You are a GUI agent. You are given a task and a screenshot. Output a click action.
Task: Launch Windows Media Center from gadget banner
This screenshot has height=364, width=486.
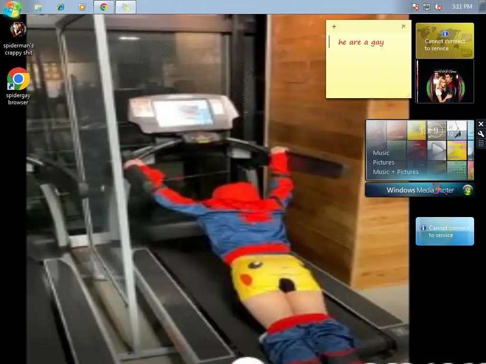click(420, 190)
